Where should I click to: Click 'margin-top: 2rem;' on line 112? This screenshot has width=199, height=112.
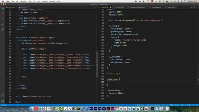(x=121, y=62)
